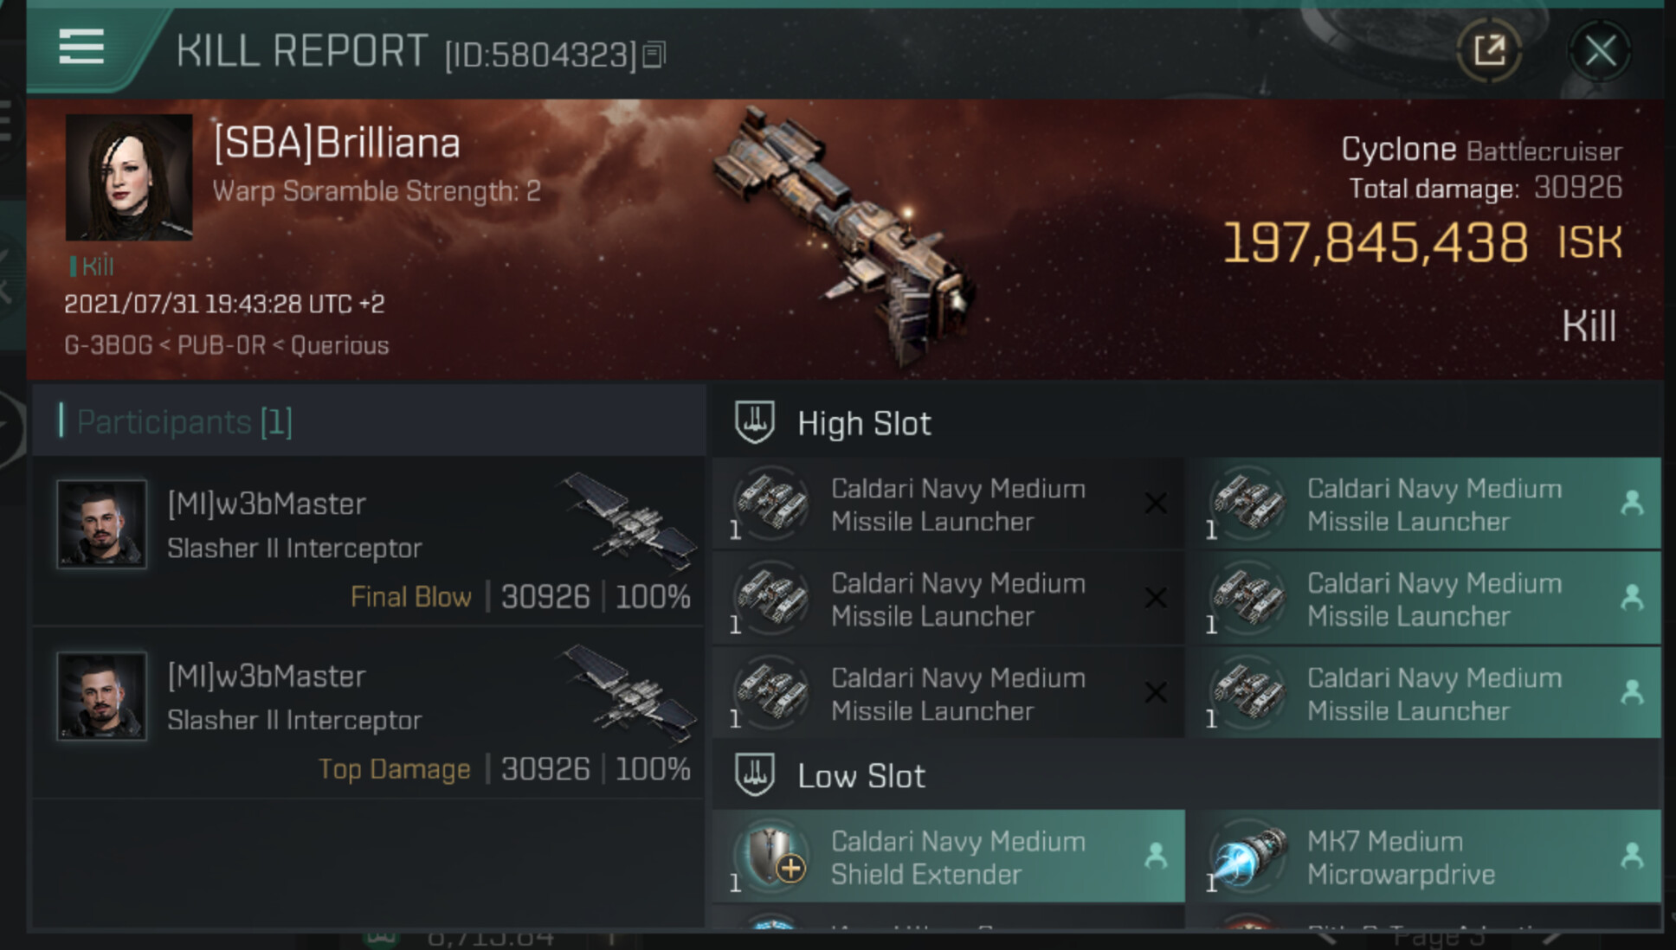Image resolution: width=1676 pixels, height=950 pixels.
Task: Click the share kill report icon
Action: click(1489, 50)
